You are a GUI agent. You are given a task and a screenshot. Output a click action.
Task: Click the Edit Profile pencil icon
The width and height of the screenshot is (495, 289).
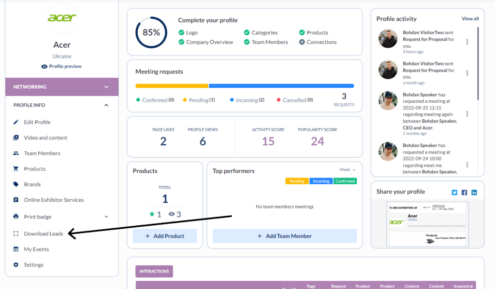click(x=16, y=122)
